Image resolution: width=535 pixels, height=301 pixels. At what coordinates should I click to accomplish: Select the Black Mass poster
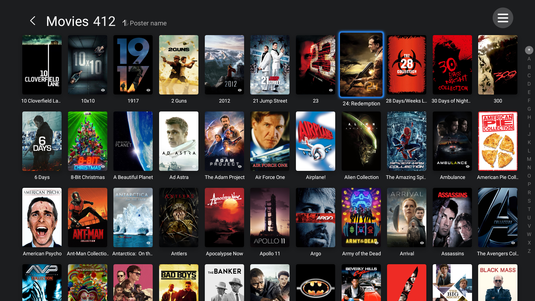(498, 283)
